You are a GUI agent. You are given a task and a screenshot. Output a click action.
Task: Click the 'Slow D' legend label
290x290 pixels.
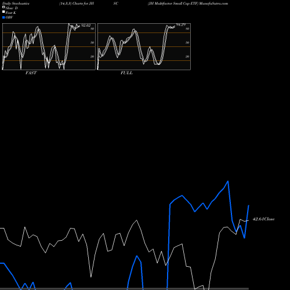12,8
